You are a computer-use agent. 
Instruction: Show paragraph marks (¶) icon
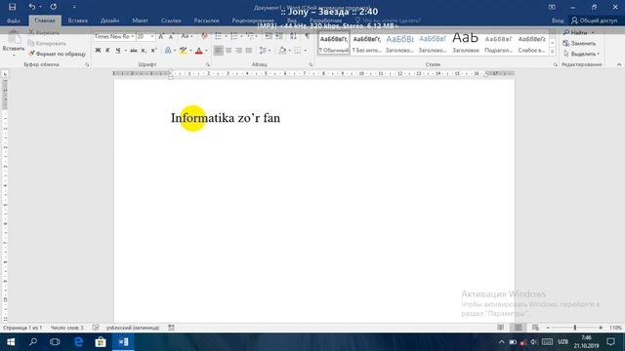[308, 36]
